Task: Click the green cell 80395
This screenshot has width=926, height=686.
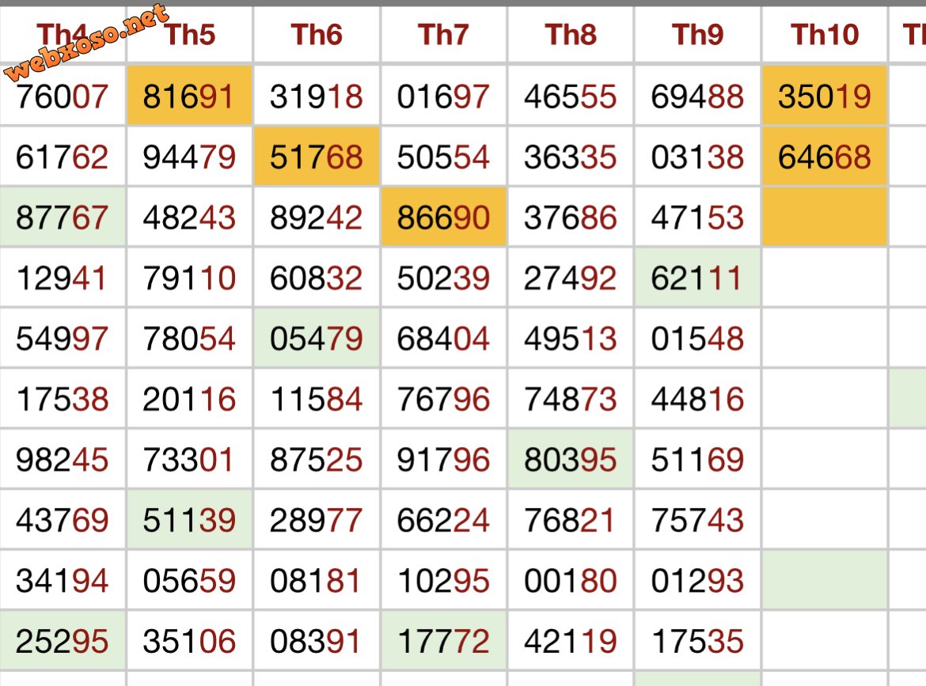Action: point(571,459)
